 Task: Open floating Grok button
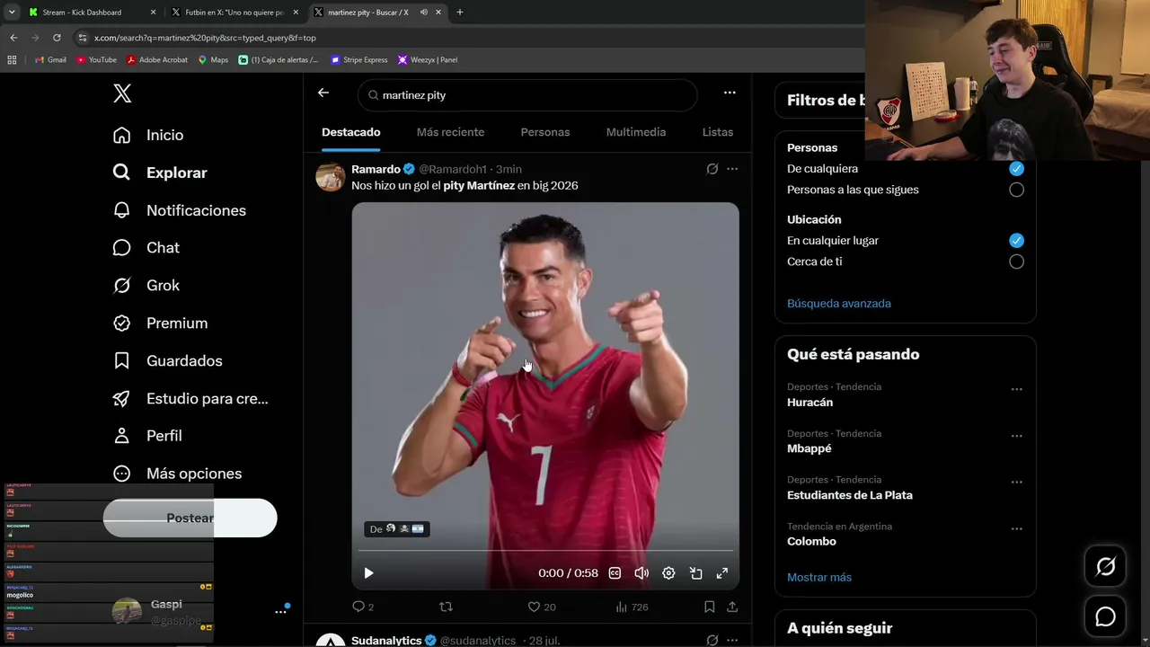[1105, 566]
